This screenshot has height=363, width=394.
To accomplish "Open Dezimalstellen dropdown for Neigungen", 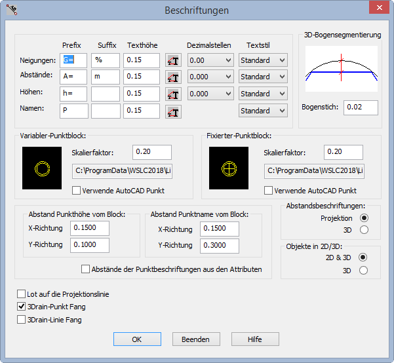I will (x=210, y=60).
